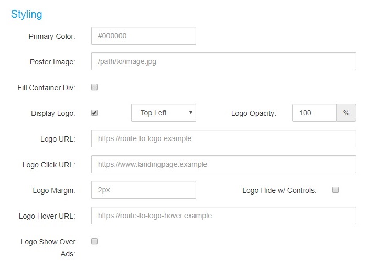Image resolution: width=389 pixels, height=269 pixels.
Task: Click the Logo Hide w/ Controls label
Action: coord(279,190)
